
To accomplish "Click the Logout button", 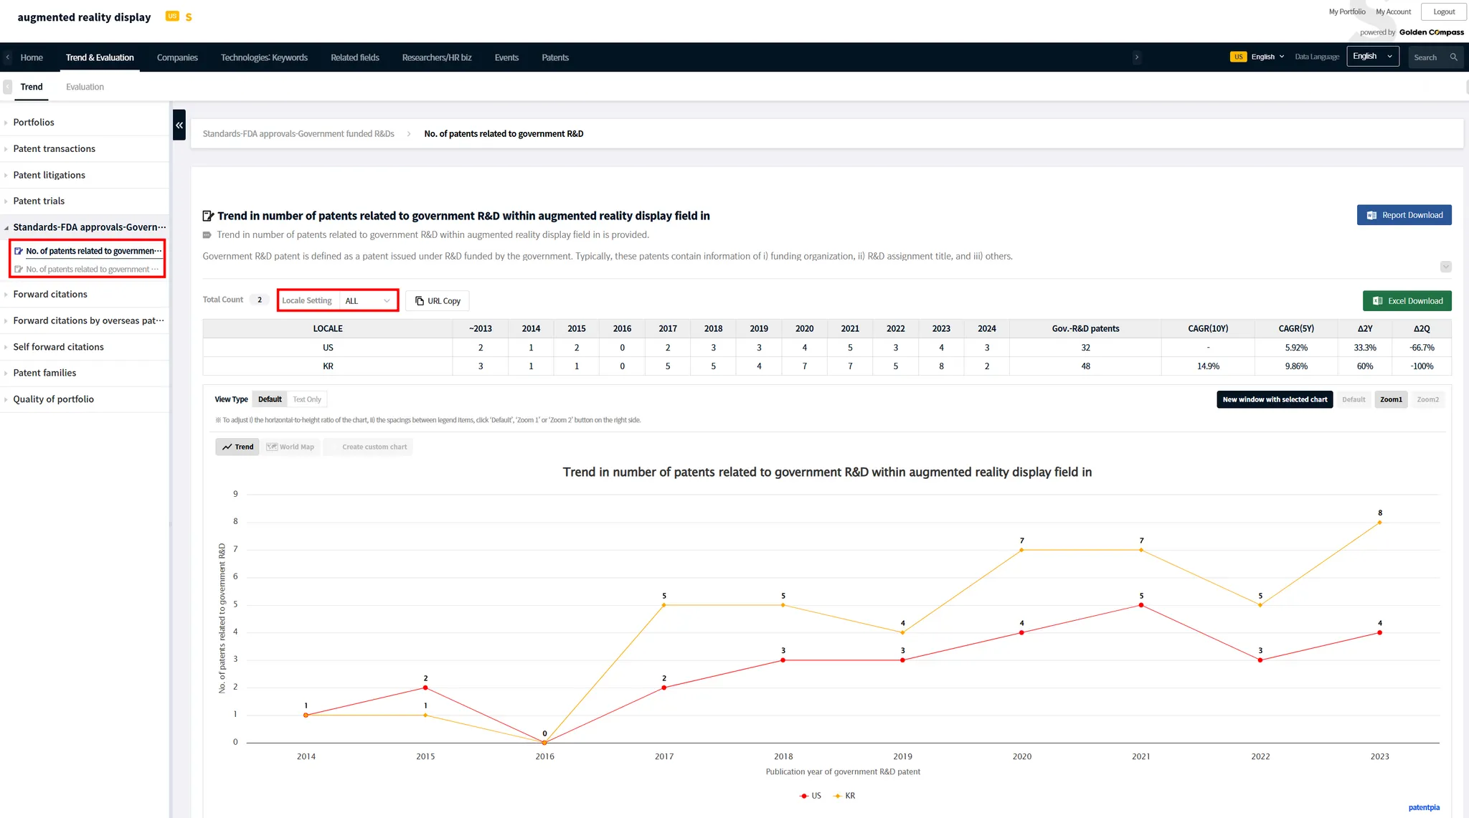I will click(1443, 11).
